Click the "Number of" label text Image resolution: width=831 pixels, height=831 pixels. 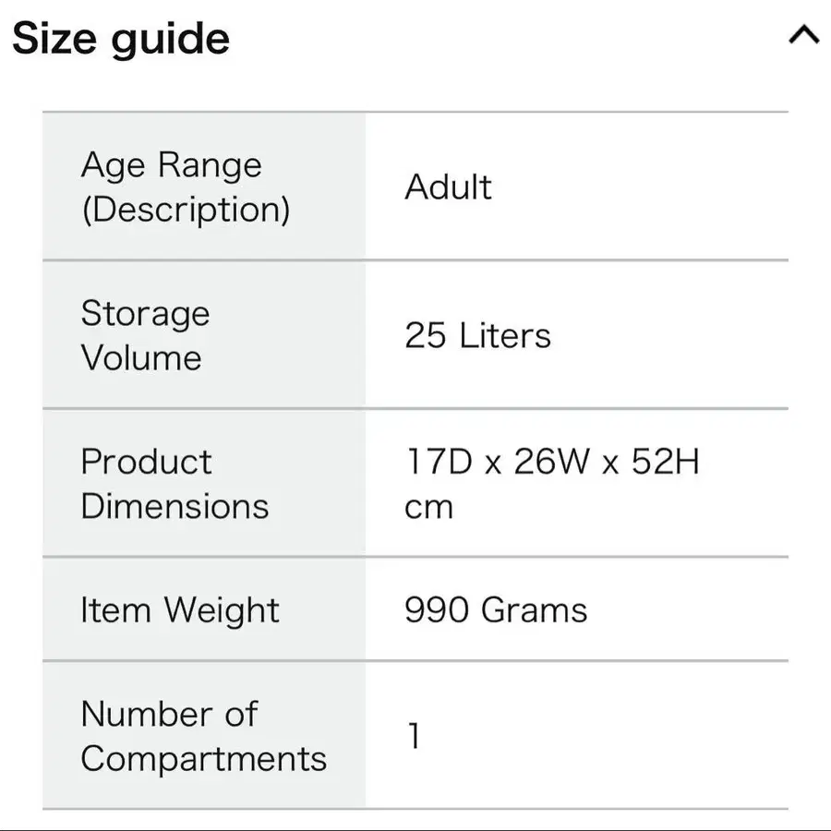(x=169, y=714)
